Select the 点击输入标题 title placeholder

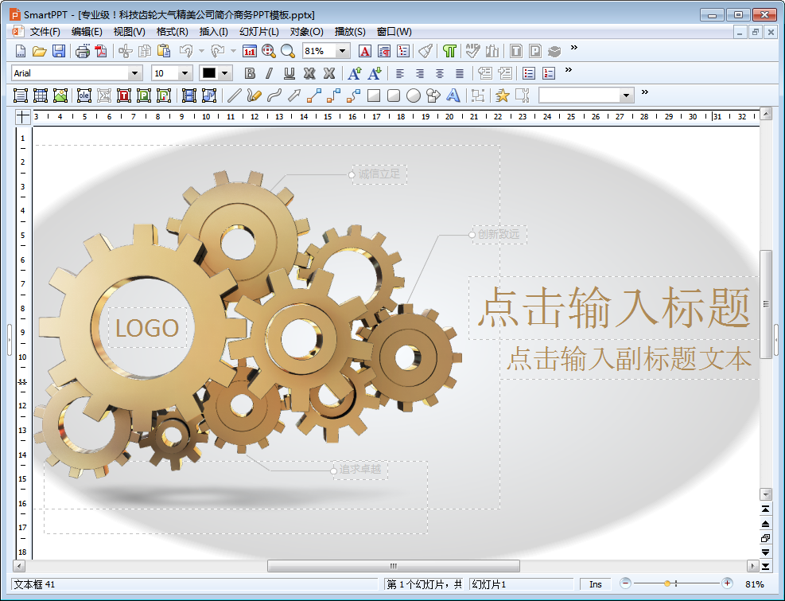point(614,307)
